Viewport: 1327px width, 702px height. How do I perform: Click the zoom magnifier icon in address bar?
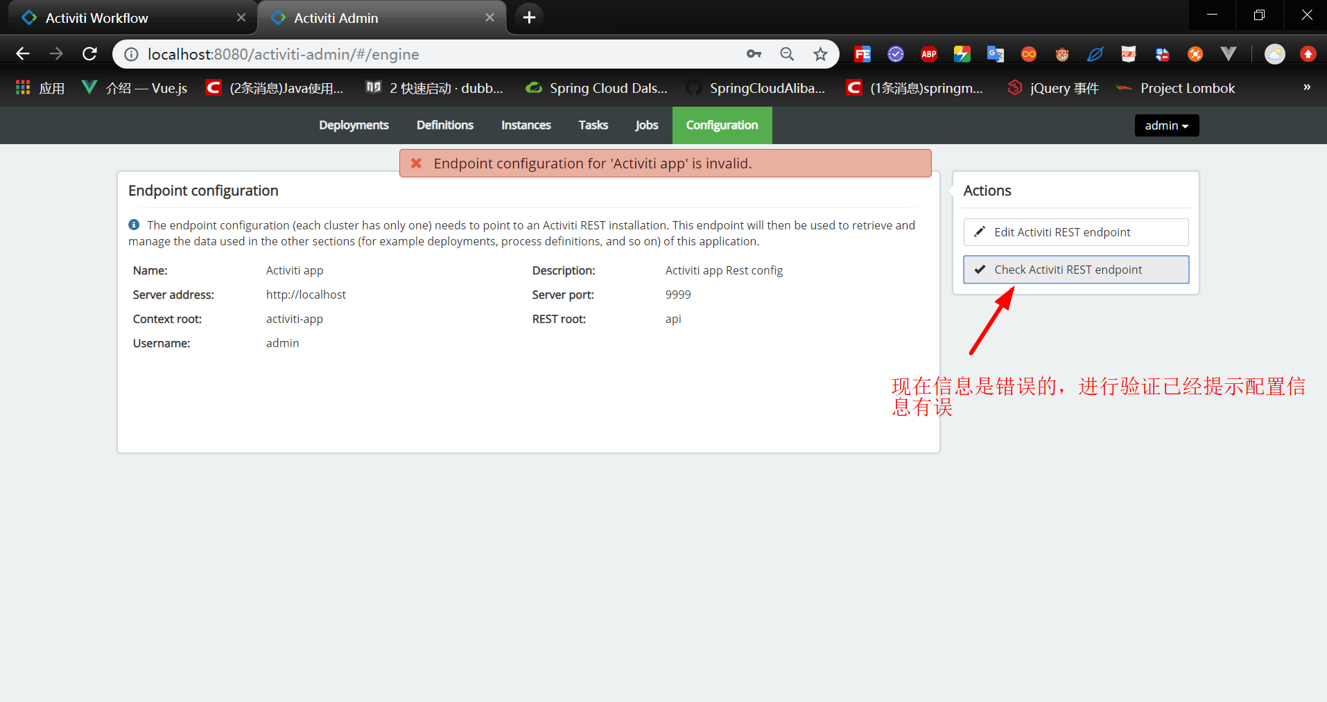pos(787,54)
